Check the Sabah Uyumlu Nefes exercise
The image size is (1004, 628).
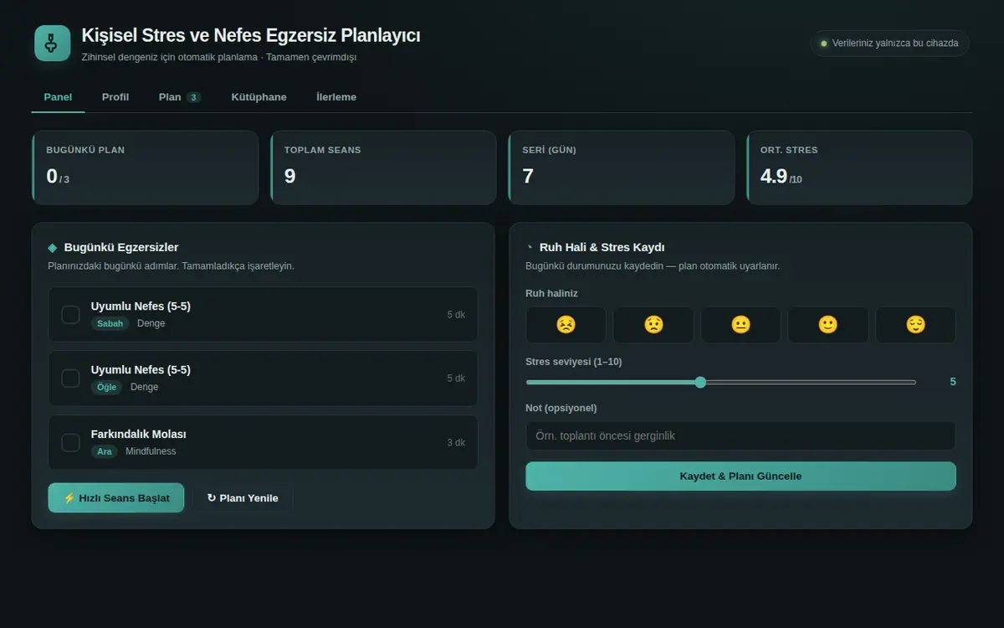pos(71,315)
